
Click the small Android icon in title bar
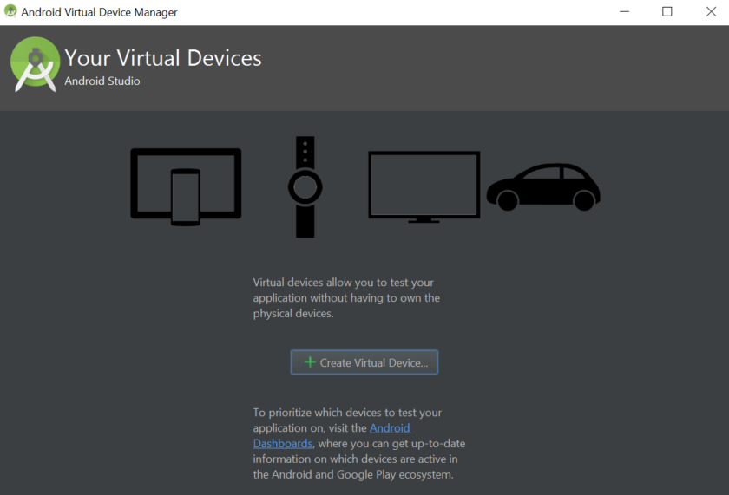coord(10,12)
